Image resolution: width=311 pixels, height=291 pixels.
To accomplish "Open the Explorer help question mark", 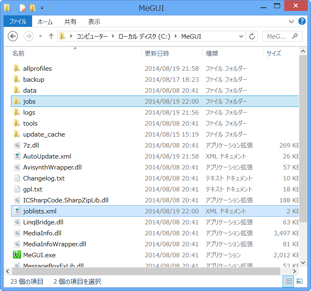I will click(302, 21).
